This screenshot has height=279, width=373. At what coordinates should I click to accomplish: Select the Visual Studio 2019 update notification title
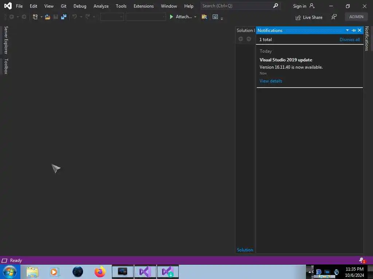(286, 60)
